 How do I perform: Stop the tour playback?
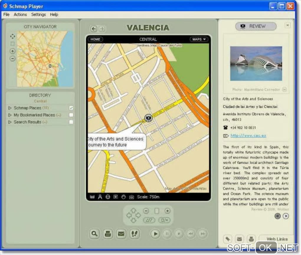pos(179,234)
